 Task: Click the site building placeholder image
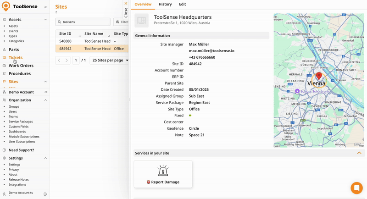[x=142, y=20]
